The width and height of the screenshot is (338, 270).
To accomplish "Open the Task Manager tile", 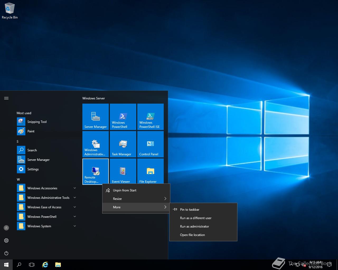I will tap(123, 144).
